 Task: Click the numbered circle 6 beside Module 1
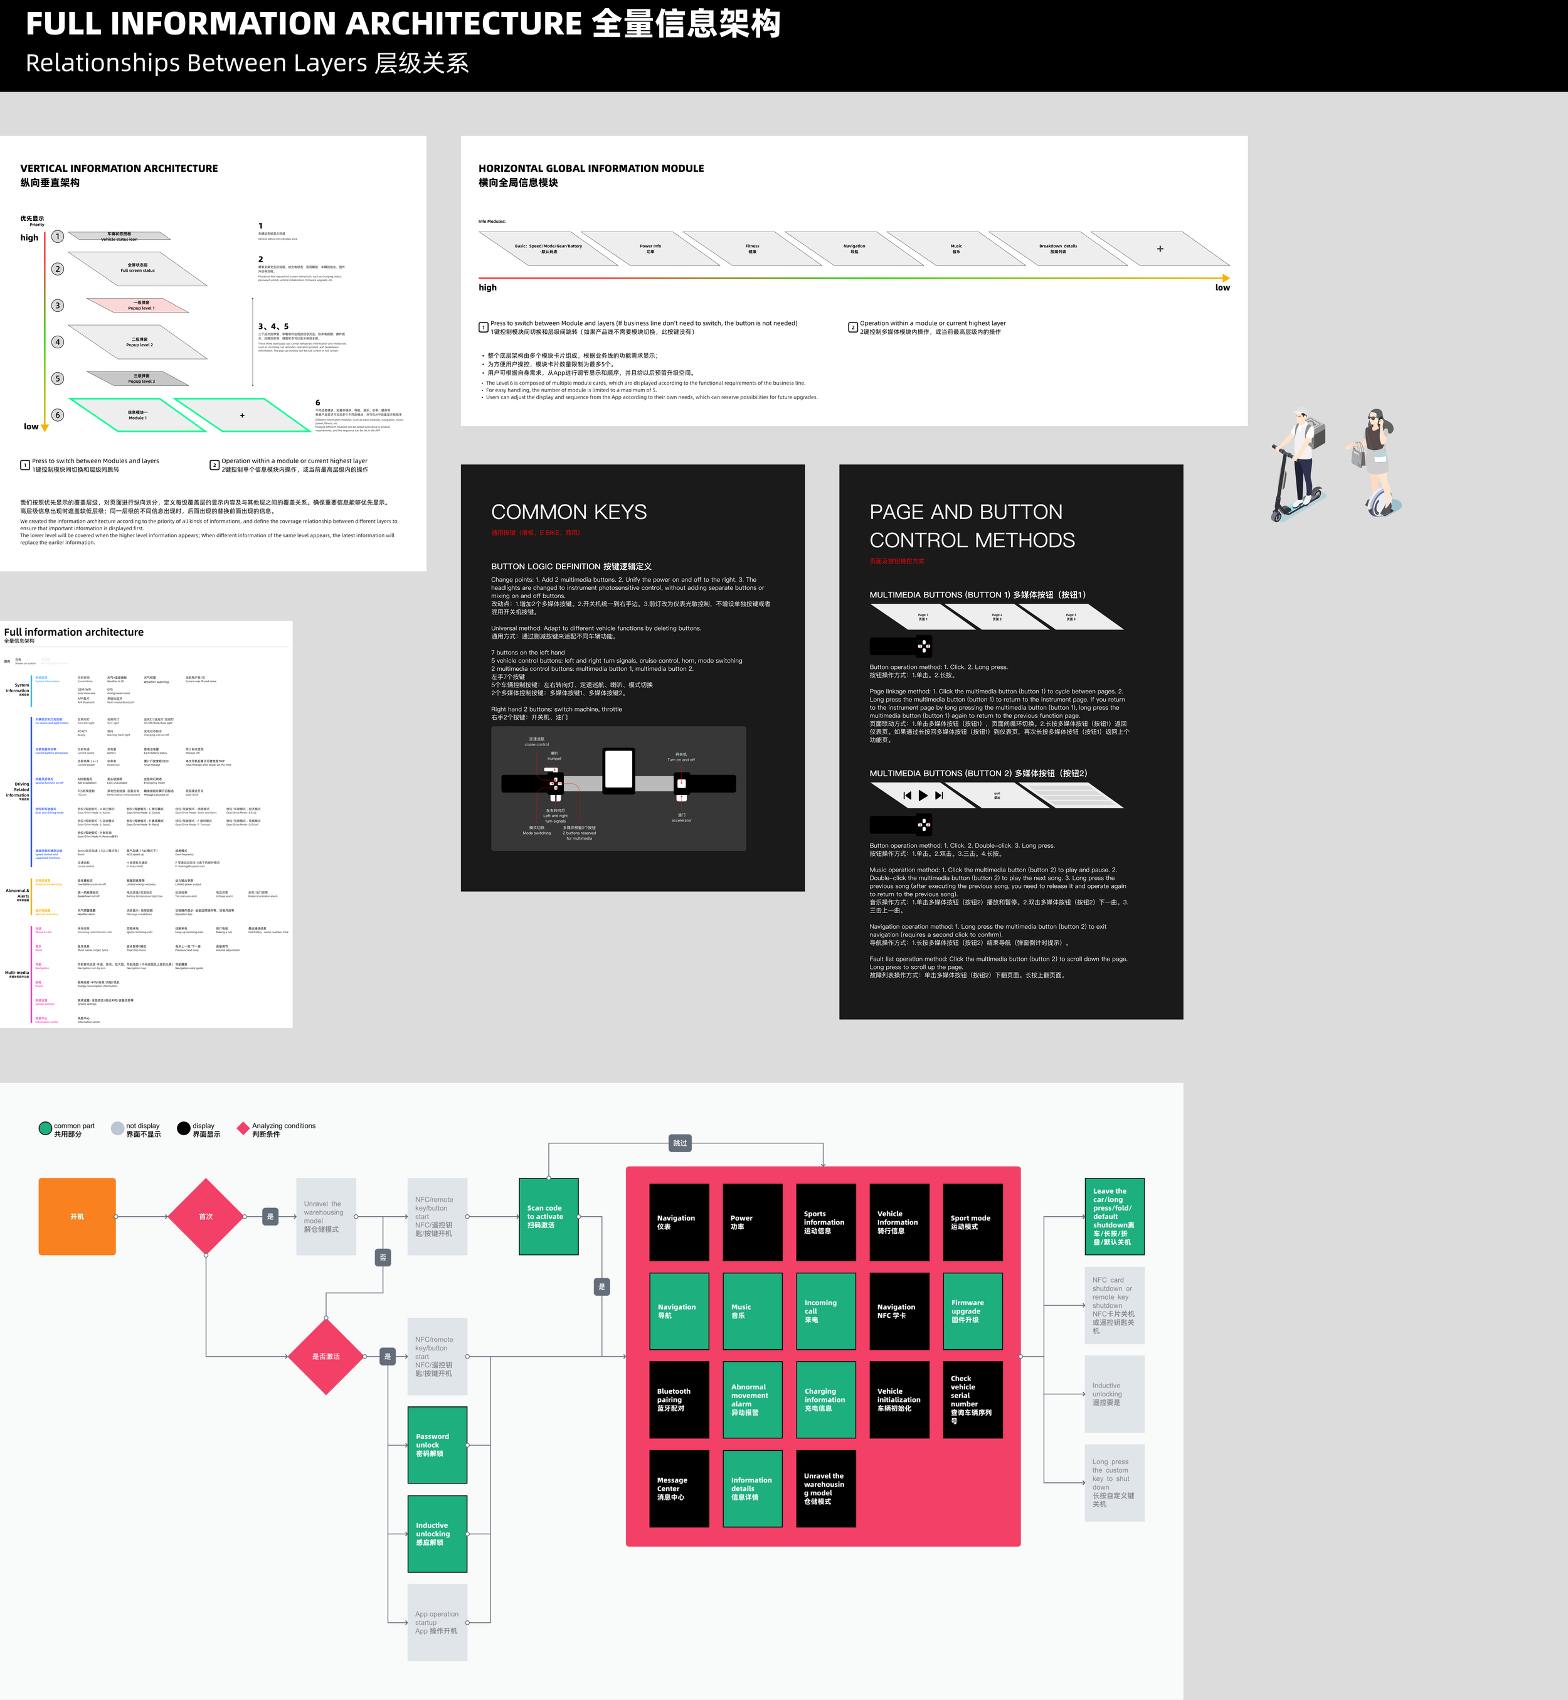(58, 415)
